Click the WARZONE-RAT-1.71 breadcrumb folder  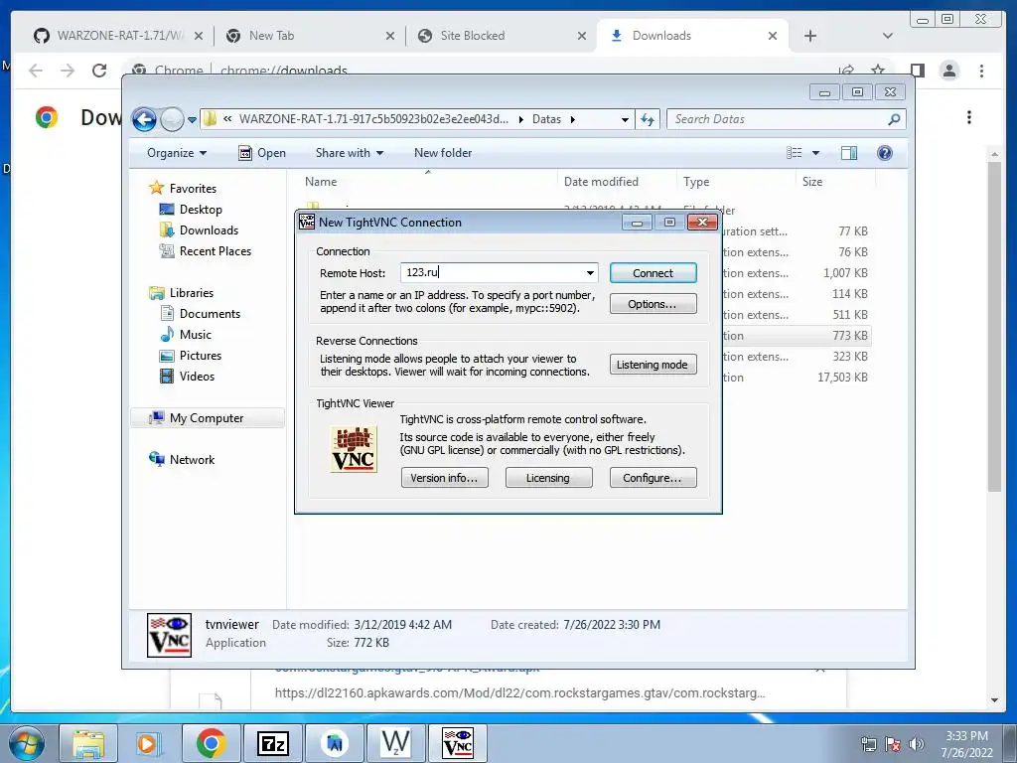[373, 119]
